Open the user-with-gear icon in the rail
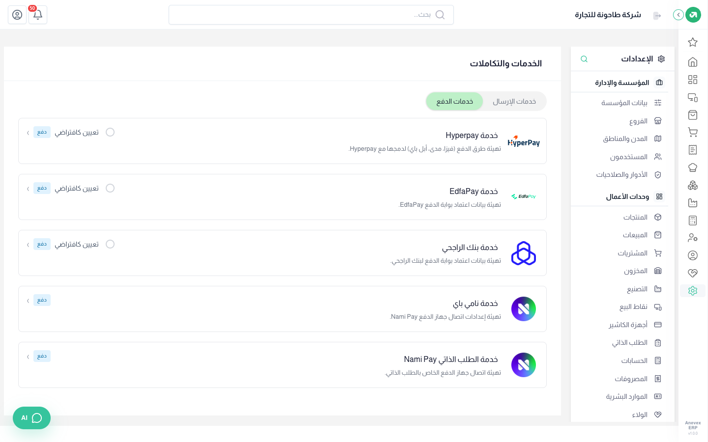 pos(693,238)
